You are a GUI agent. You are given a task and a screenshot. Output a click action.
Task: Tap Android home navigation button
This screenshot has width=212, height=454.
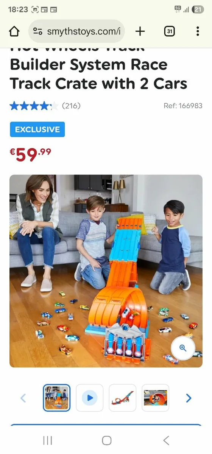tap(107, 440)
